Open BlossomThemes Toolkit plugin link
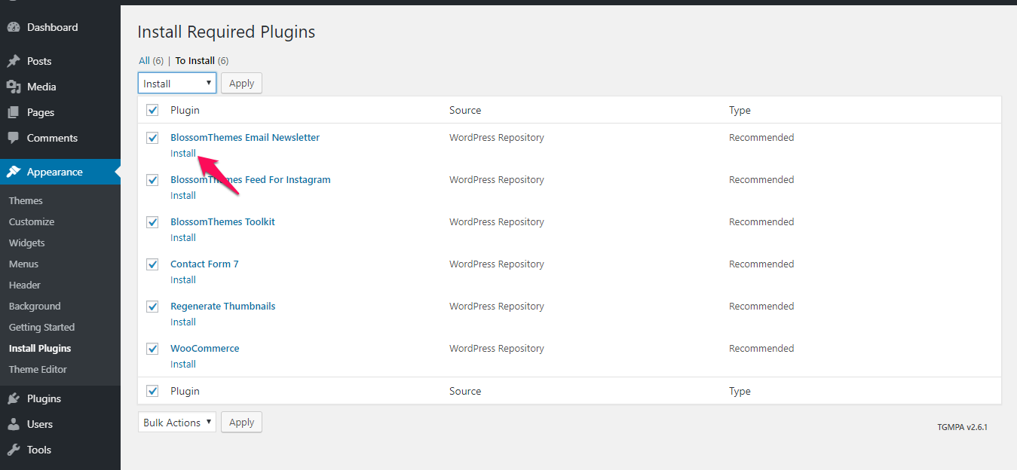Viewport: 1017px width, 470px height. [x=223, y=221]
